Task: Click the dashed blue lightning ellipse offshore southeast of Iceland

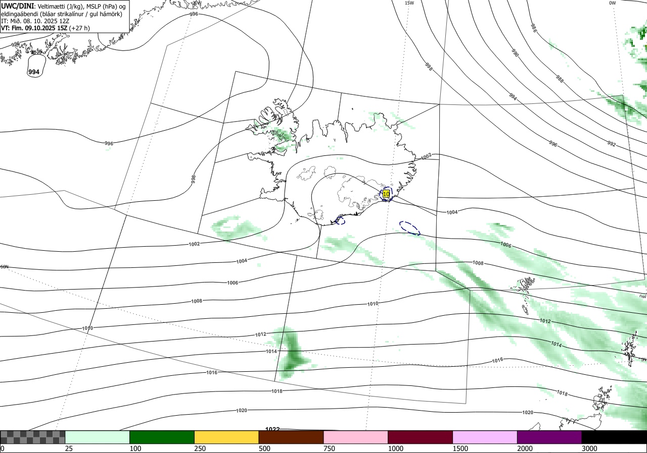Action: point(409,228)
